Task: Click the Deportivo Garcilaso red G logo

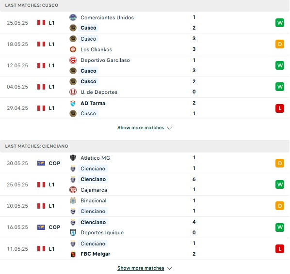Action: [73, 60]
